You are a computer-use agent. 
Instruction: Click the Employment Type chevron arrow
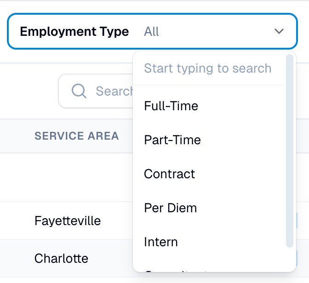pos(279,31)
